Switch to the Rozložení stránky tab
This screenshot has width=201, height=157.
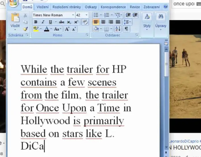tap(67, 7)
